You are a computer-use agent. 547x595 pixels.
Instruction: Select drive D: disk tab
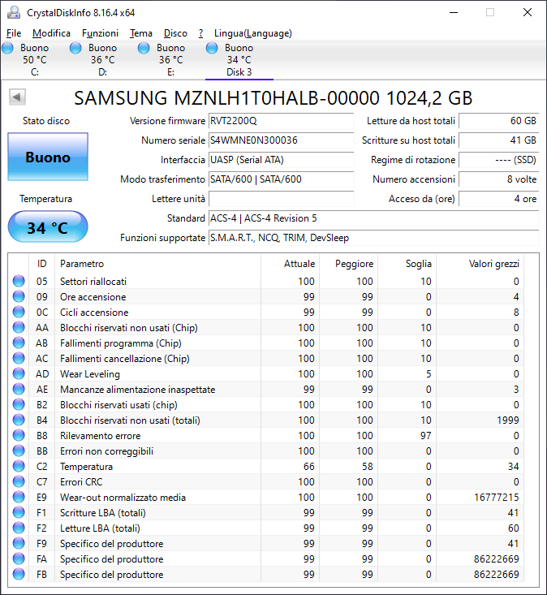pyautogui.click(x=103, y=60)
